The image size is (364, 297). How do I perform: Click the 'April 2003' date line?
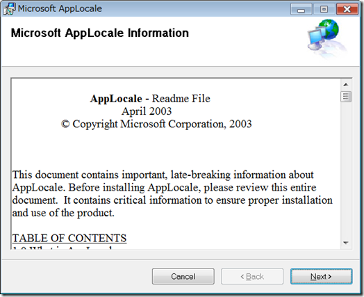147,111
